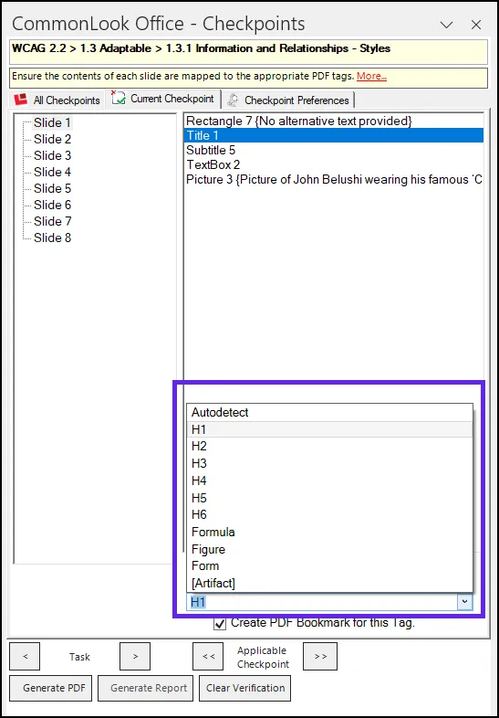Click the Clear Verification button

(244, 688)
